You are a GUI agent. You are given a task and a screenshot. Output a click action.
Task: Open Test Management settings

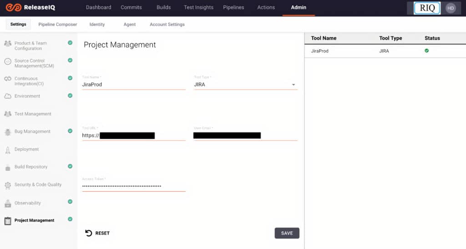(x=33, y=114)
